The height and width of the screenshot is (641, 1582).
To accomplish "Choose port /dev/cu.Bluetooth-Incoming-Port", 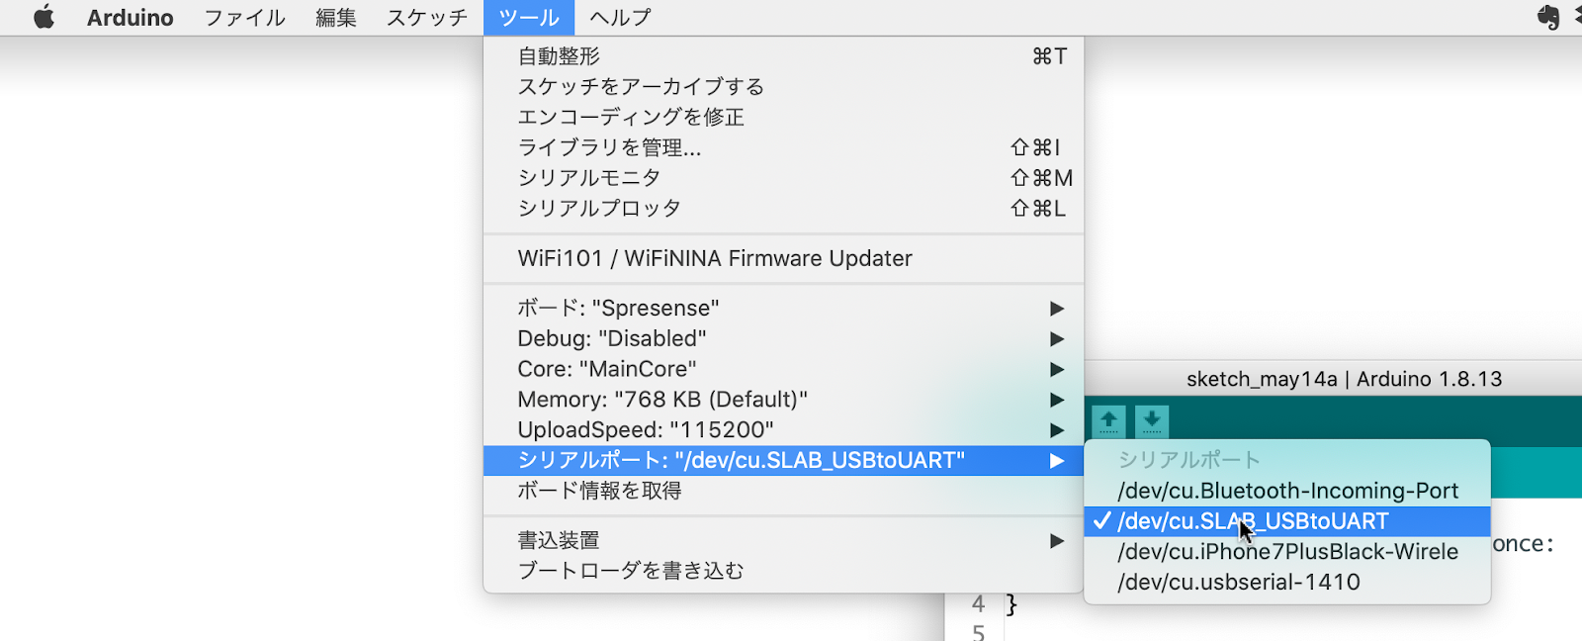I will coord(1287,491).
